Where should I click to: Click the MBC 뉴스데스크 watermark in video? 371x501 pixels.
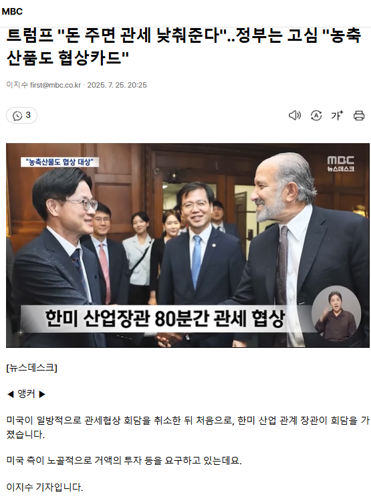click(340, 164)
